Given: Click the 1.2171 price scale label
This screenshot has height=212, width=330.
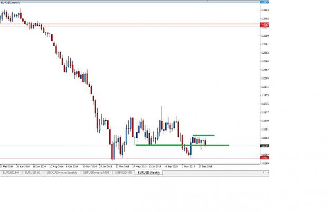Looking at the screenshot, I should [265, 87].
